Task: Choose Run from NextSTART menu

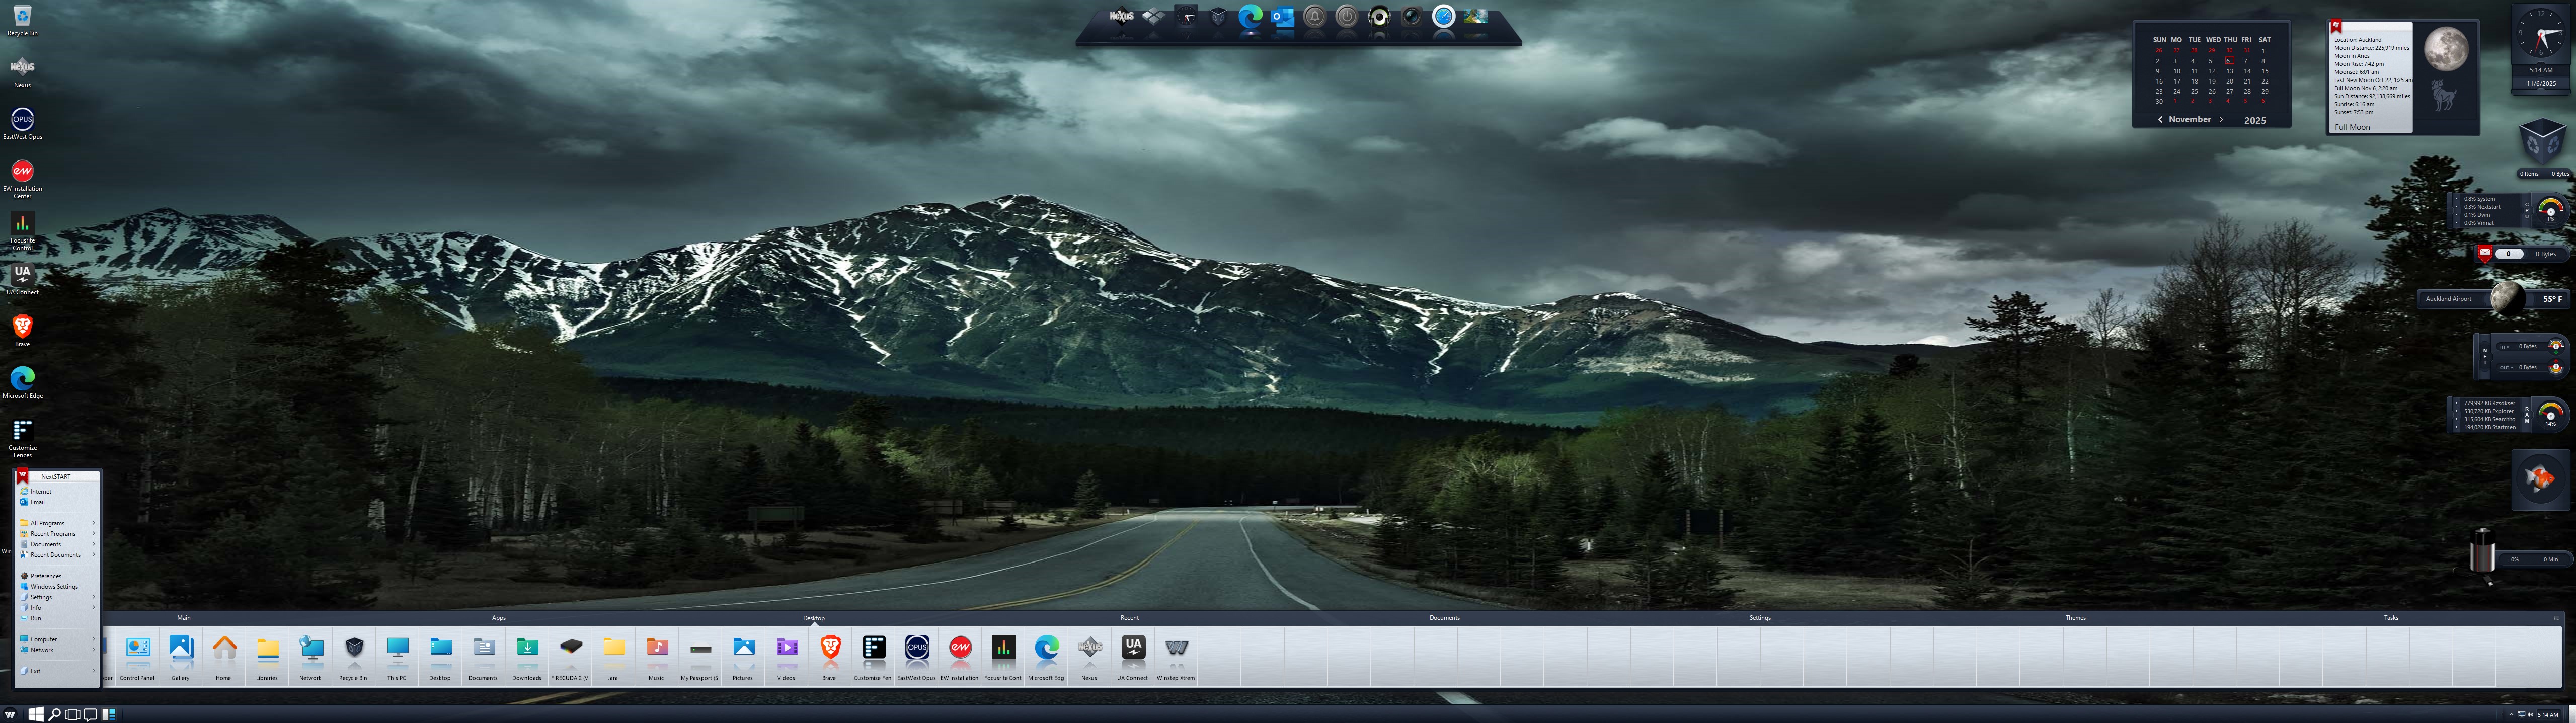Action: coord(36,619)
